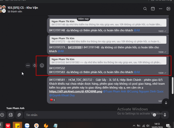Viewport: 174px width, 128px height.
Task: Open quoted reply starting 8413191148 dạ nhờ kho
Action: [x=108, y=23]
